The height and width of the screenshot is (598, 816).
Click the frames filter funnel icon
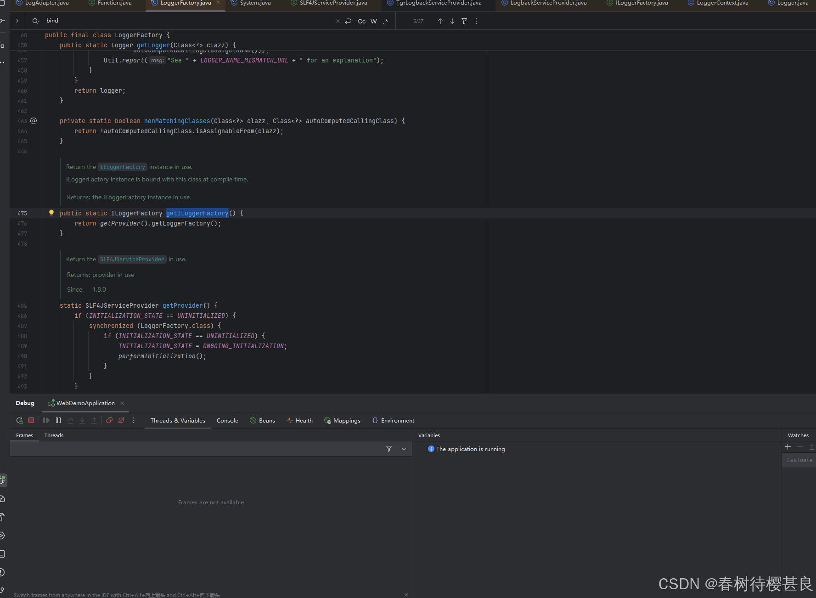pos(389,449)
